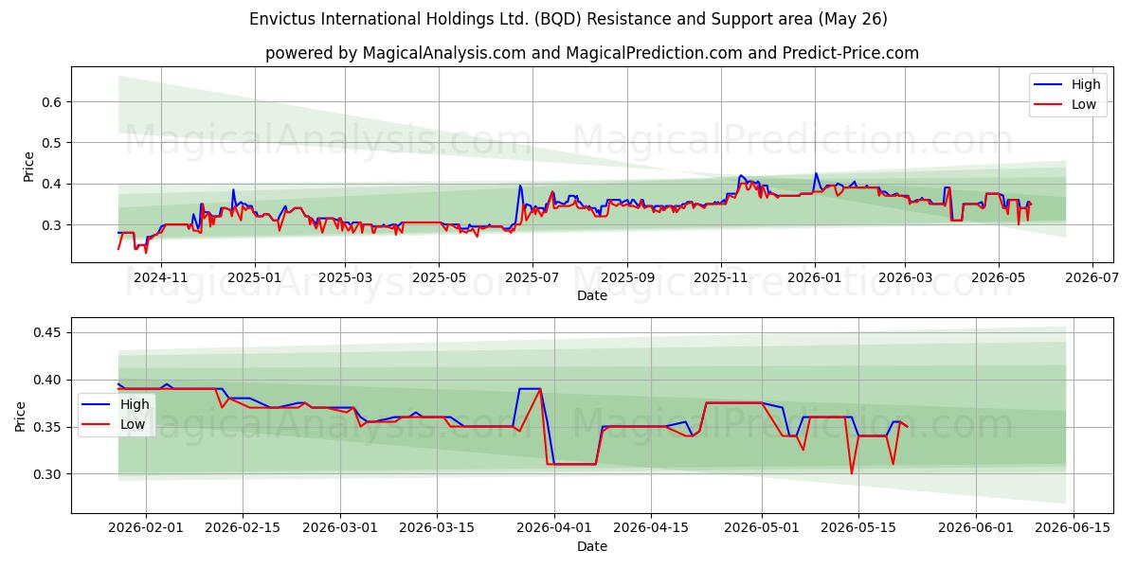This screenshot has height=568, width=1137.
Task: Click the '2025-05' date tick label
Action: (x=439, y=278)
